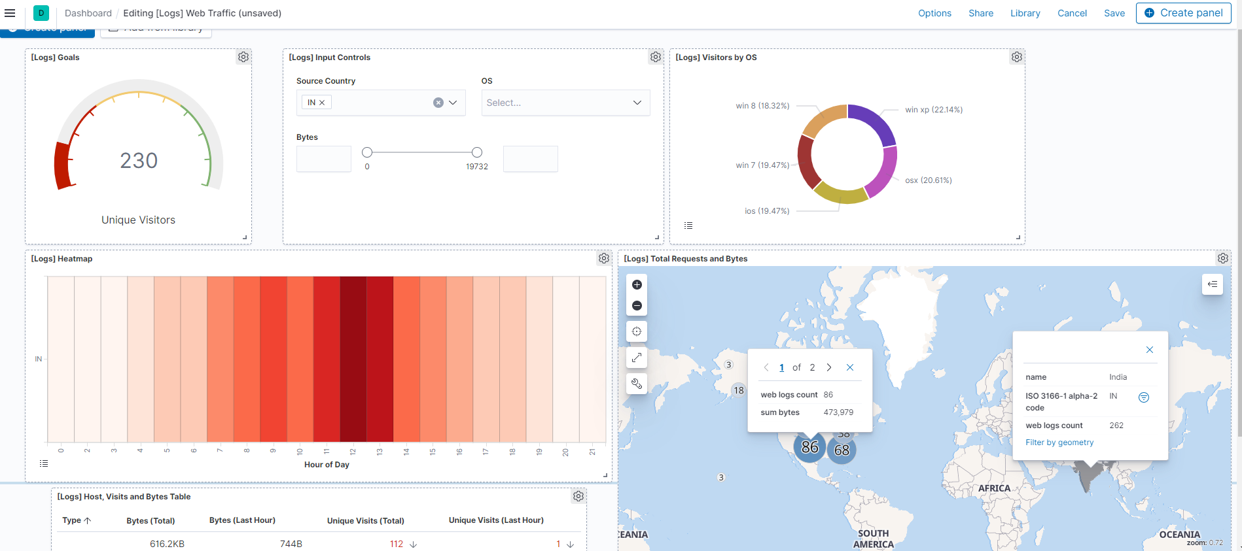Click the map fit to data bounds icon

(637, 331)
